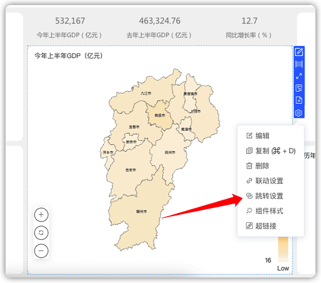Reset map view with refresh button
The image size is (321, 283).
41,233
